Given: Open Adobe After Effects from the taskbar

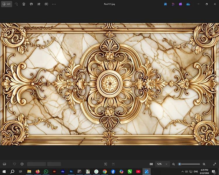Looking at the screenshot, I should pos(63,171).
